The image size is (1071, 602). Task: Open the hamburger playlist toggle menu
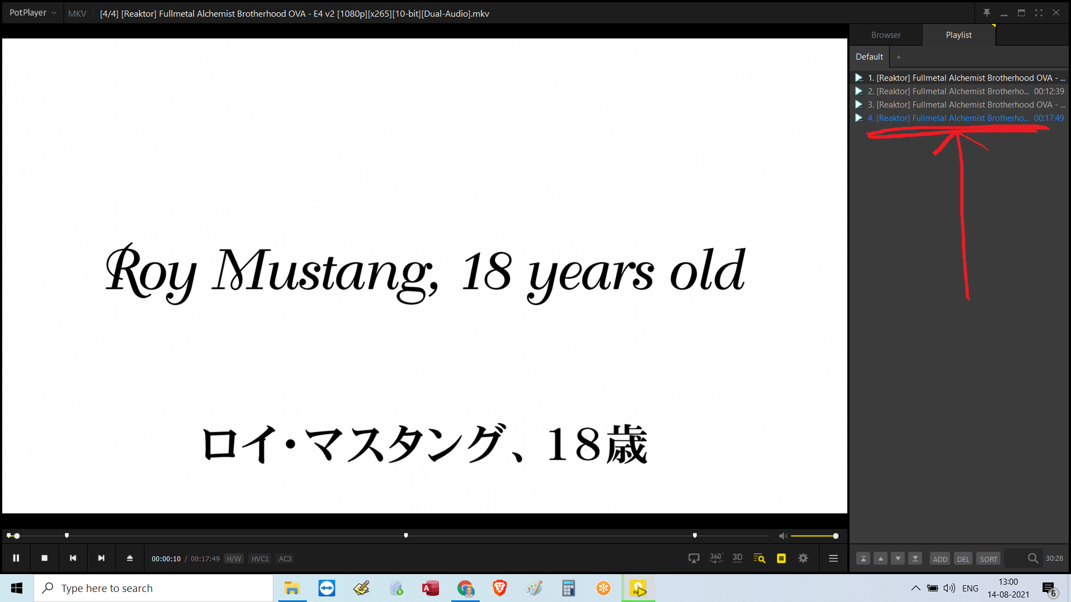pyautogui.click(x=833, y=558)
